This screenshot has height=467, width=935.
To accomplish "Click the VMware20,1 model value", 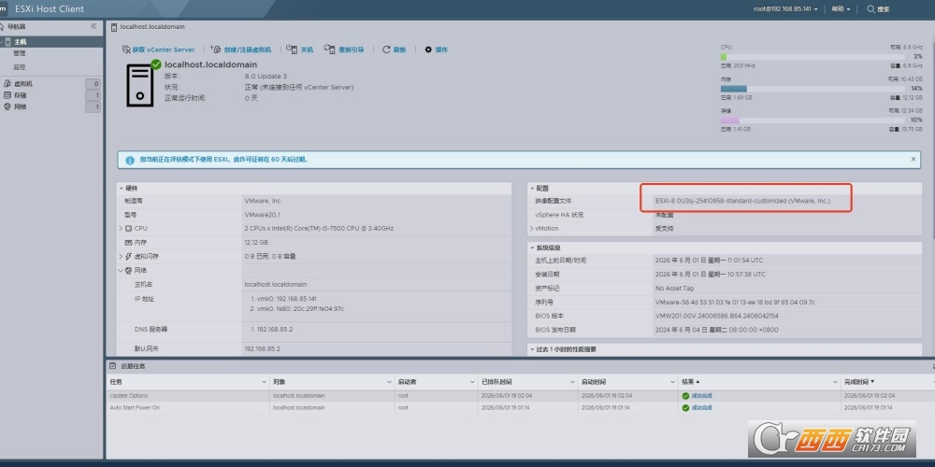I will click(x=263, y=215).
